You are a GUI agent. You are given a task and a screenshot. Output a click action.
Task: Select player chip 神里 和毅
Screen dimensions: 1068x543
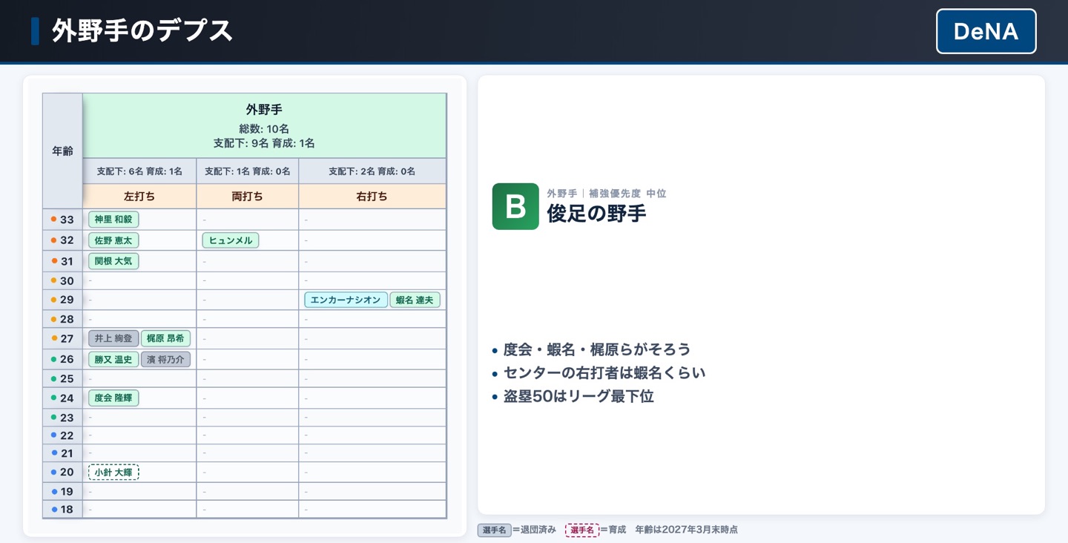click(x=113, y=220)
